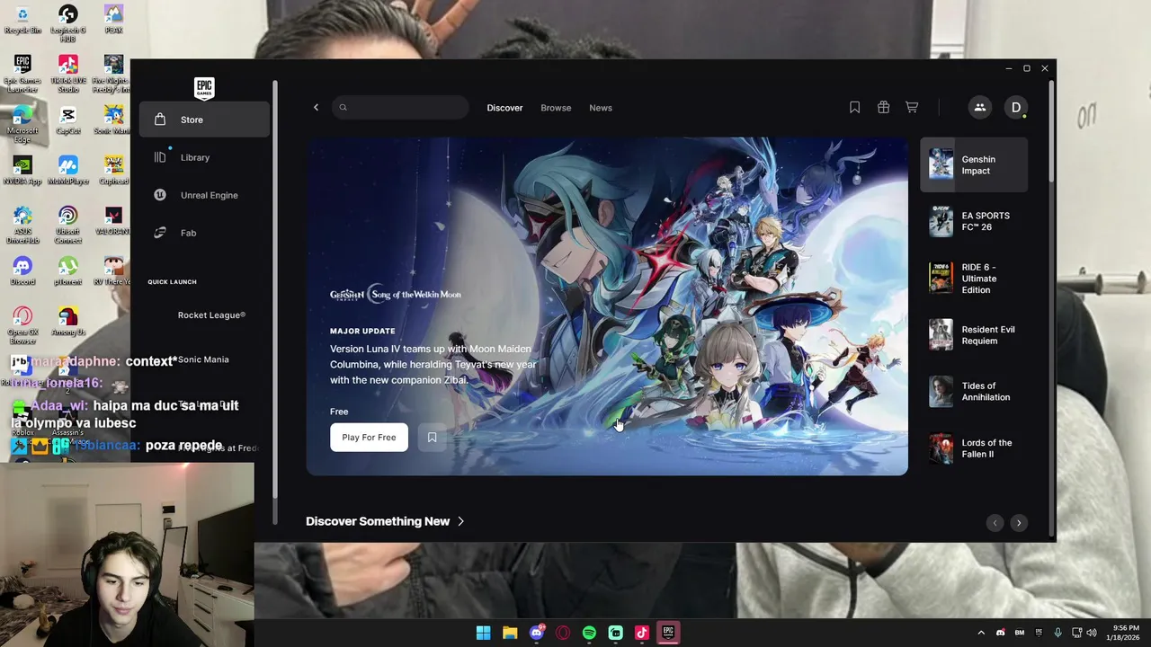Select the Recycle Bin desktop icon
This screenshot has height=647, width=1151.
click(x=22, y=20)
